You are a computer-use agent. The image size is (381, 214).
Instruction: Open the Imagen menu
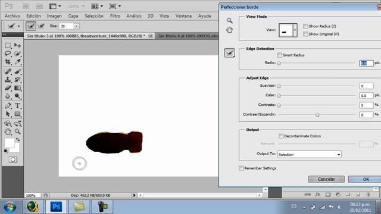click(x=54, y=16)
